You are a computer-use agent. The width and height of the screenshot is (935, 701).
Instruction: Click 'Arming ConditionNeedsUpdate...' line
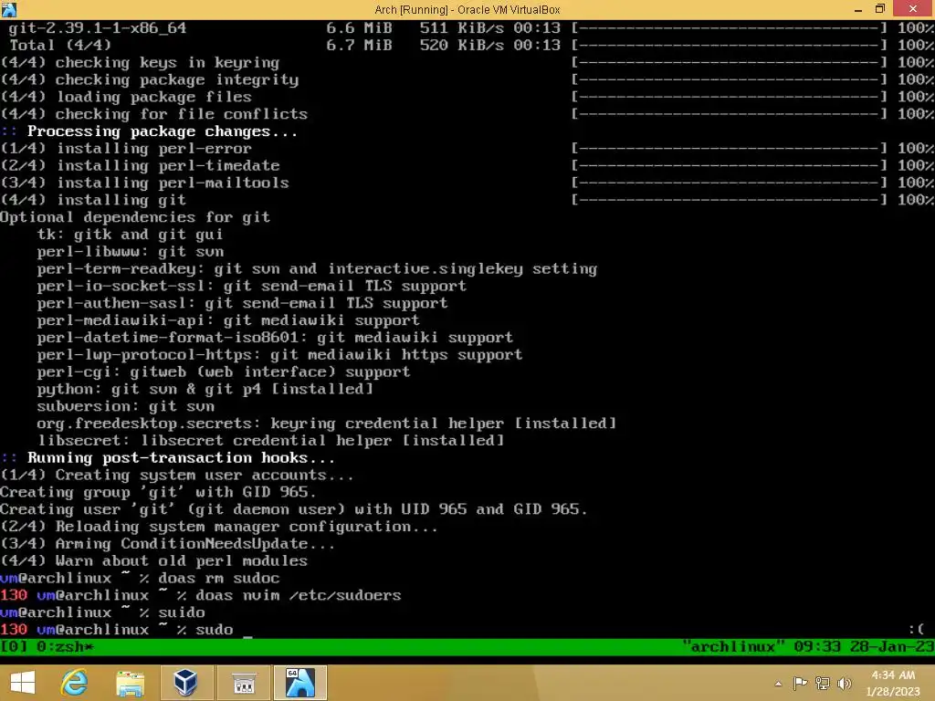pos(168,544)
